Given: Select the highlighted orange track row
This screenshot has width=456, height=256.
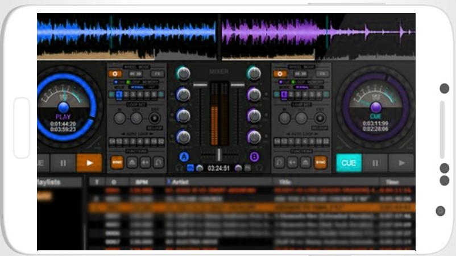Looking at the screenshot, I should [250, 208].
